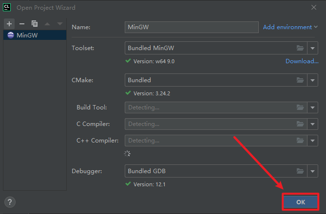This screenshot has width=326, height=214.
Task: Browse folder for Build Tool
Action: (x=300, y=107)
